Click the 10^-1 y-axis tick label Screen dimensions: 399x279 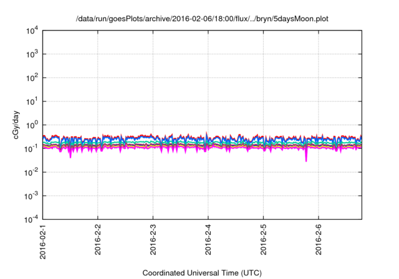(31, 149)
